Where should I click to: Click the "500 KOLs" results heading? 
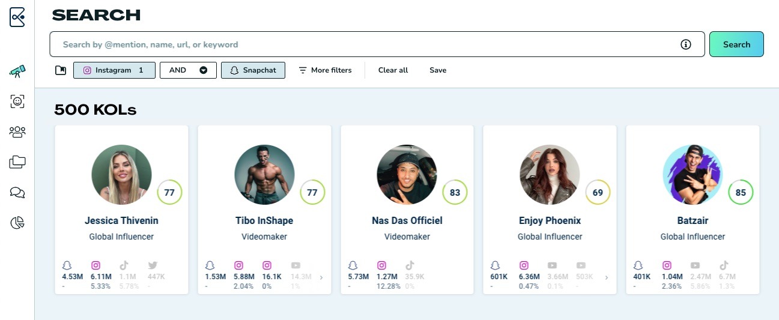click(95, 110)
